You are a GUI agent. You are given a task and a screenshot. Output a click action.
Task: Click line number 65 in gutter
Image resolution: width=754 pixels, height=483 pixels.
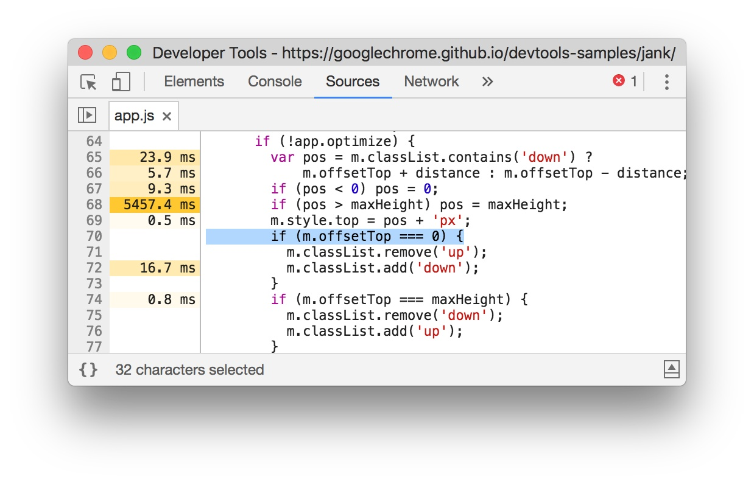point(94,157)
